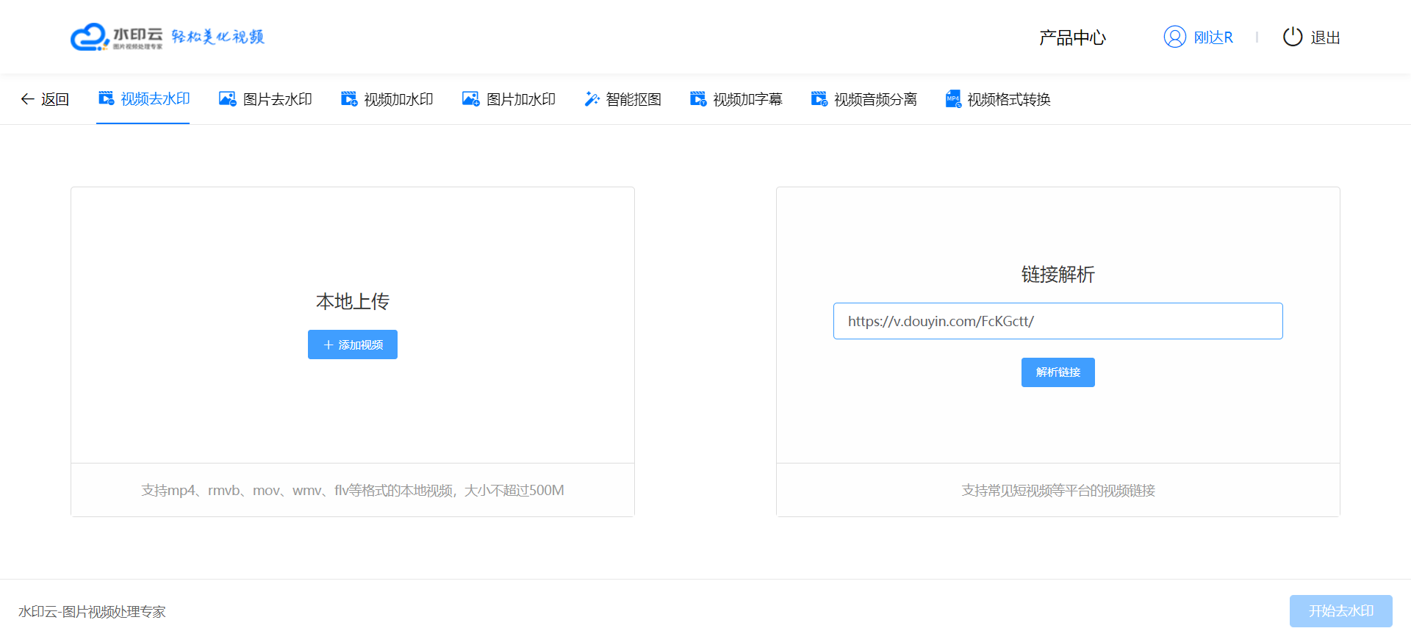Click the 水印云-图片视频处理专家 footer text
This screenshot has width=1411, height=642.
tap(92, 612)
